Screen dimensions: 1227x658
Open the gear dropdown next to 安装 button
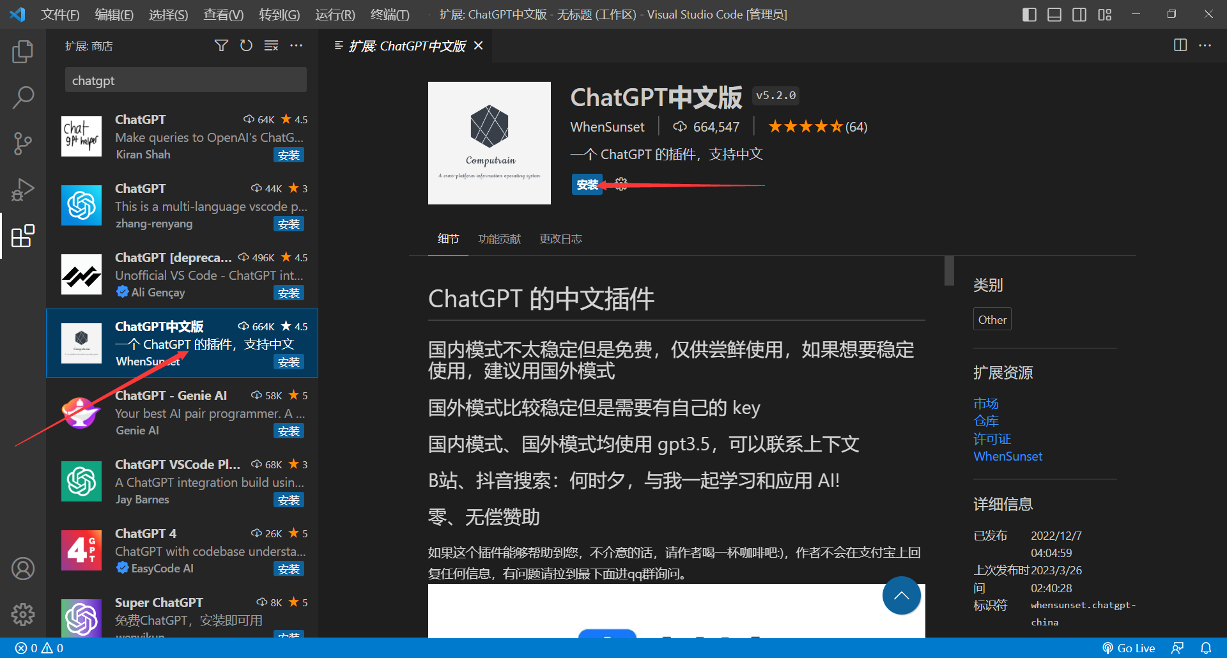point(621,184)
